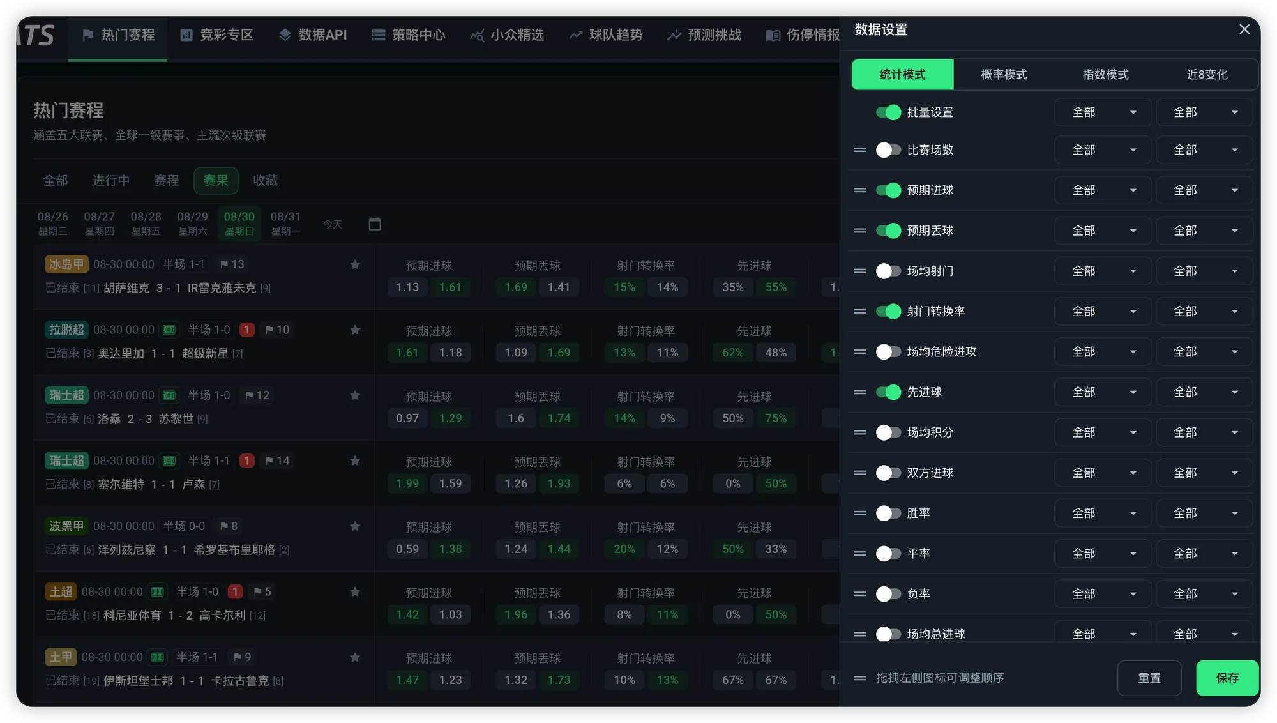1277x723 pixels.
Task: Star the 洛桑 vs 苏黎世 match
Action: (355, 395)
